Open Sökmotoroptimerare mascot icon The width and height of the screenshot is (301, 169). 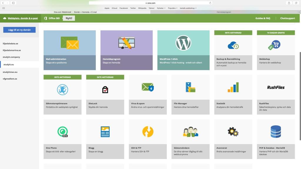(x=62, y=89)
